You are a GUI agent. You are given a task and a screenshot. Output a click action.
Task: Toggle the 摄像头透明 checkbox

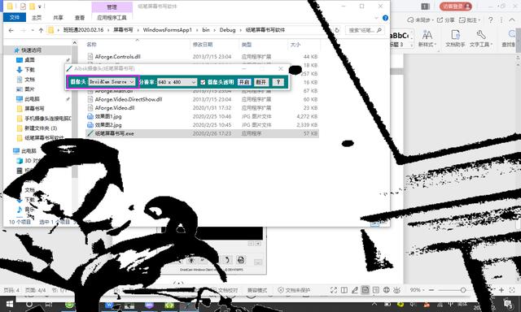[x=203, y=82]
